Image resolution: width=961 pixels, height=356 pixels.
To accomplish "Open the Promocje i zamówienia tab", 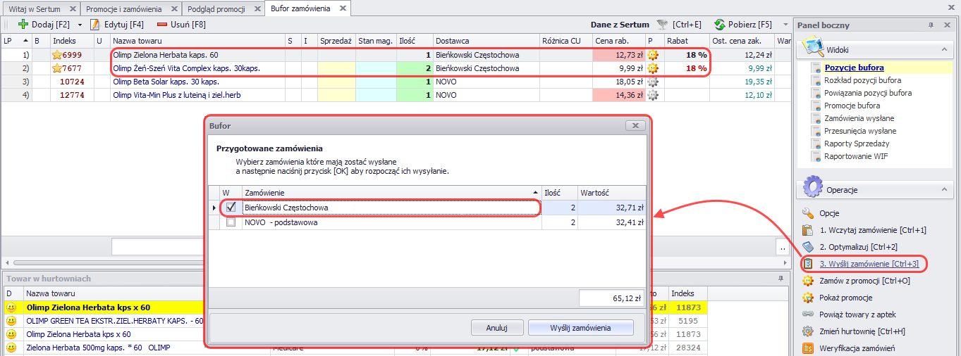I will [123, 8].
